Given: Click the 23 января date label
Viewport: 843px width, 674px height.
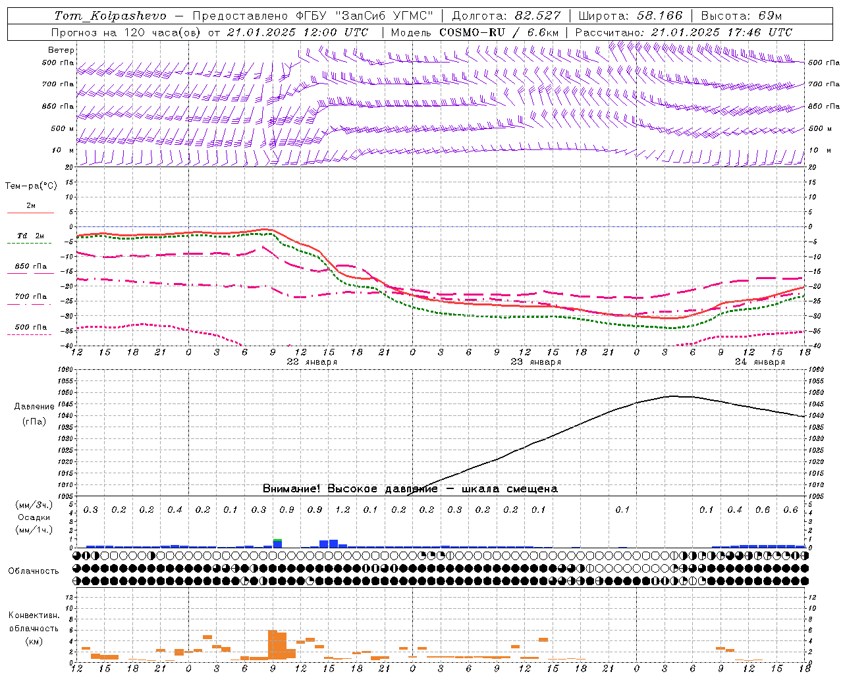Looking at the screenshot, I should coord(535,362).
